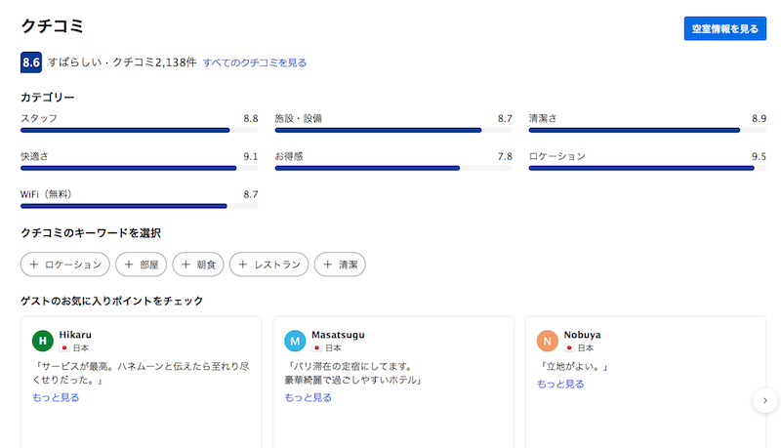Click the 快適さ score 9.1
The image size is (781, 448).
(x=251, y=156)
